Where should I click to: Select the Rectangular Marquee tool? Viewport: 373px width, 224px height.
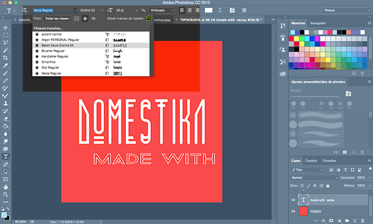(x=5, y=36)
